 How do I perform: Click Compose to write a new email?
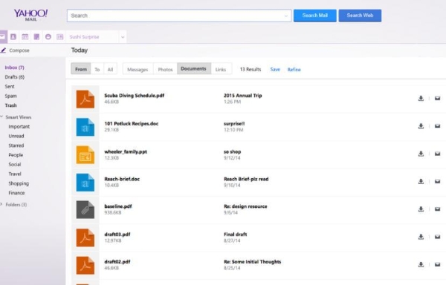coord(19,50)
